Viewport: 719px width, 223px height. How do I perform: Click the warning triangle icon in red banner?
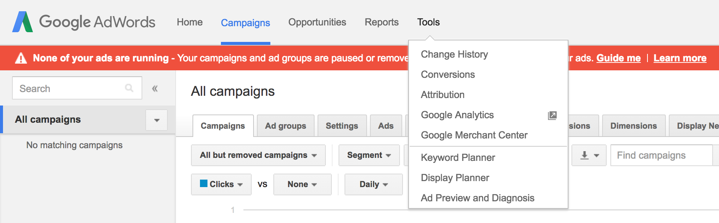21,58
